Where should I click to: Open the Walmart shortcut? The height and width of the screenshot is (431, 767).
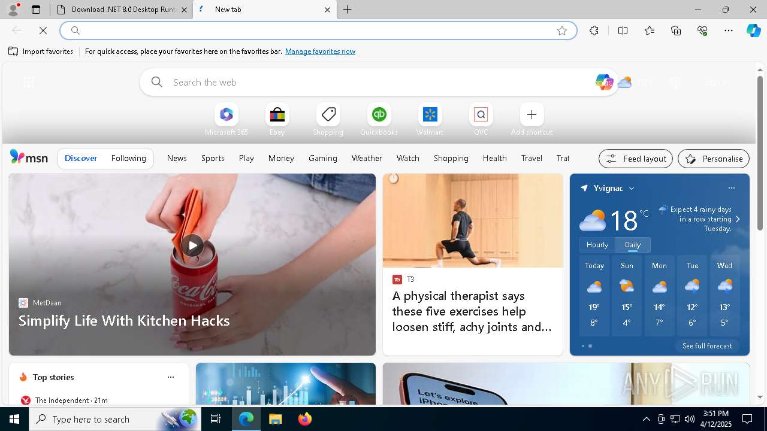(x=430, y=120)
